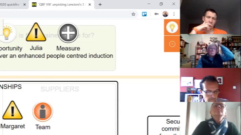Screen dimensions: 241x135
Task: Click the Julia warning triangle icon
Action: 36,32
